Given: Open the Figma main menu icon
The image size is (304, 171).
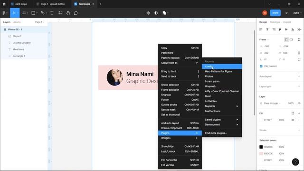Looking at the screenshot, I should (x=4, y=13).
